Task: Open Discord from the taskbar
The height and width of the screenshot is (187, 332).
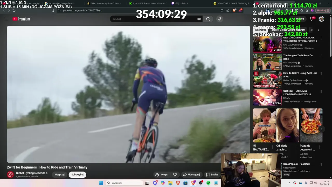Action: click(x=155, y=183)
